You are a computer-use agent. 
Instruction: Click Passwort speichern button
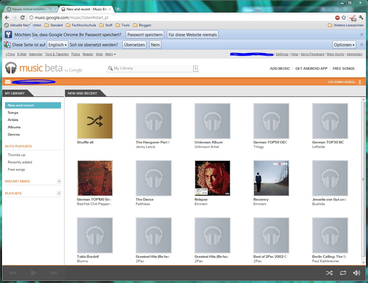tap(145, 35)
